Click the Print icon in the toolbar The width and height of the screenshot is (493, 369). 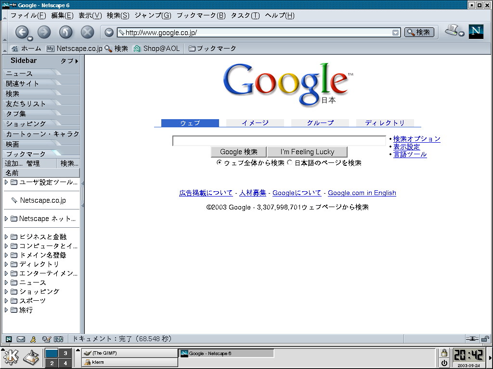click(x=452, y=30)
